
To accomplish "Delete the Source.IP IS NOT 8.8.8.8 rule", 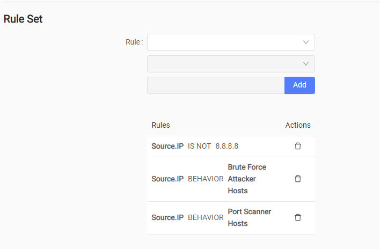I will tap(297, 146).
